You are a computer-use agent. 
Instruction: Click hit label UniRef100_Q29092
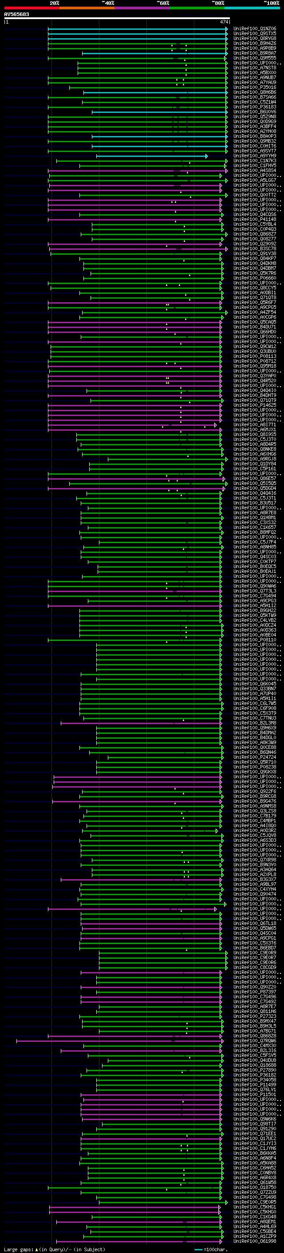click(x=254, y=244)
